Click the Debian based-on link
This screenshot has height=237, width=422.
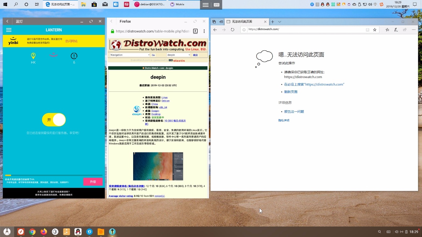click(166, 101)
